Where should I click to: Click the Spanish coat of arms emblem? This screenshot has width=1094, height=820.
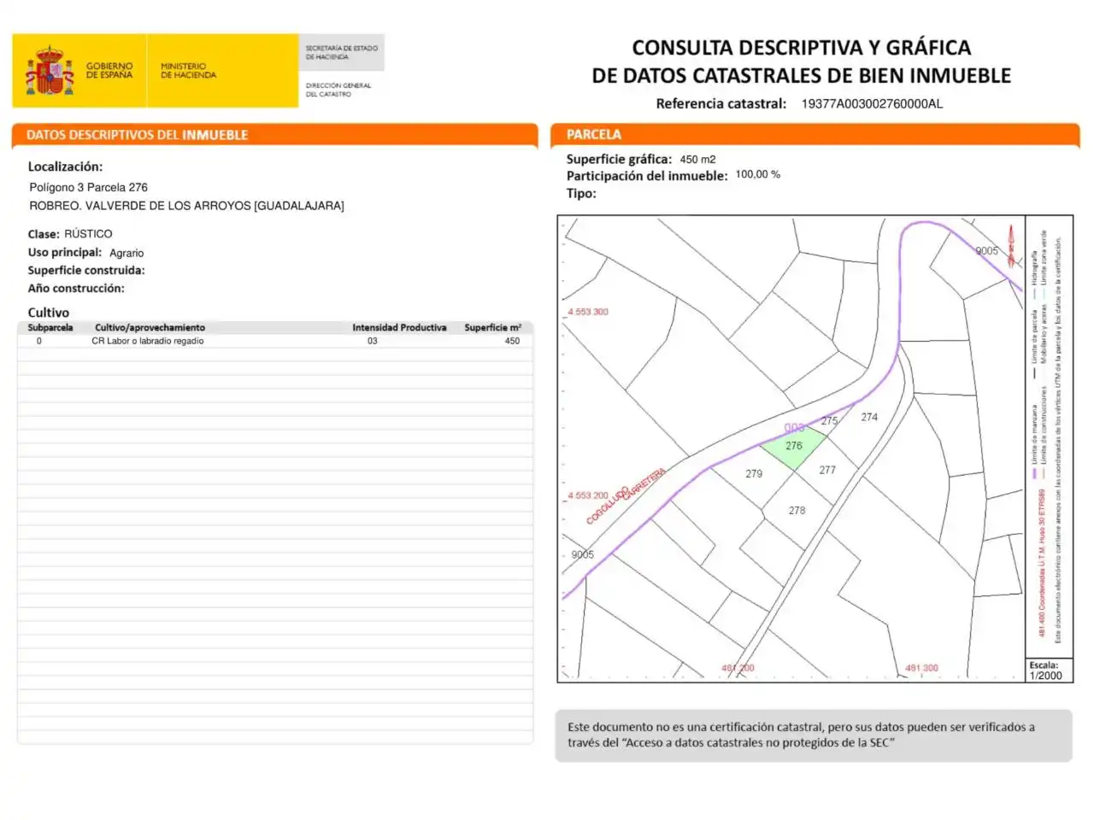click(50, 71)
